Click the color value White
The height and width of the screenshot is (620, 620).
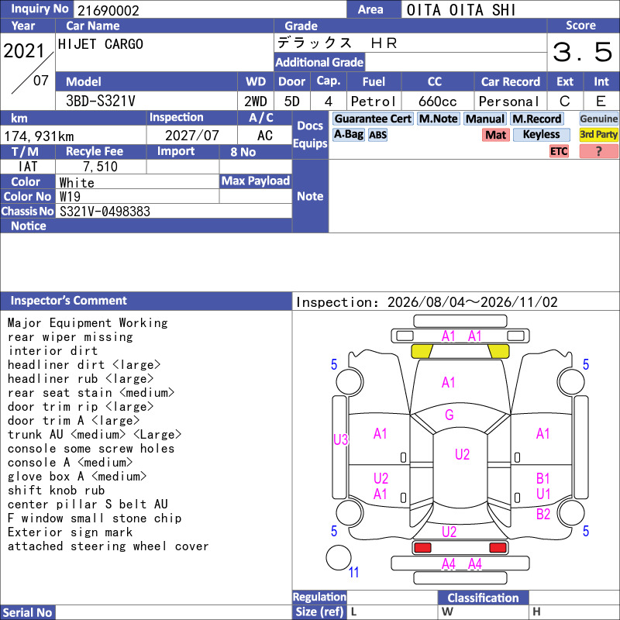(77, 183)
